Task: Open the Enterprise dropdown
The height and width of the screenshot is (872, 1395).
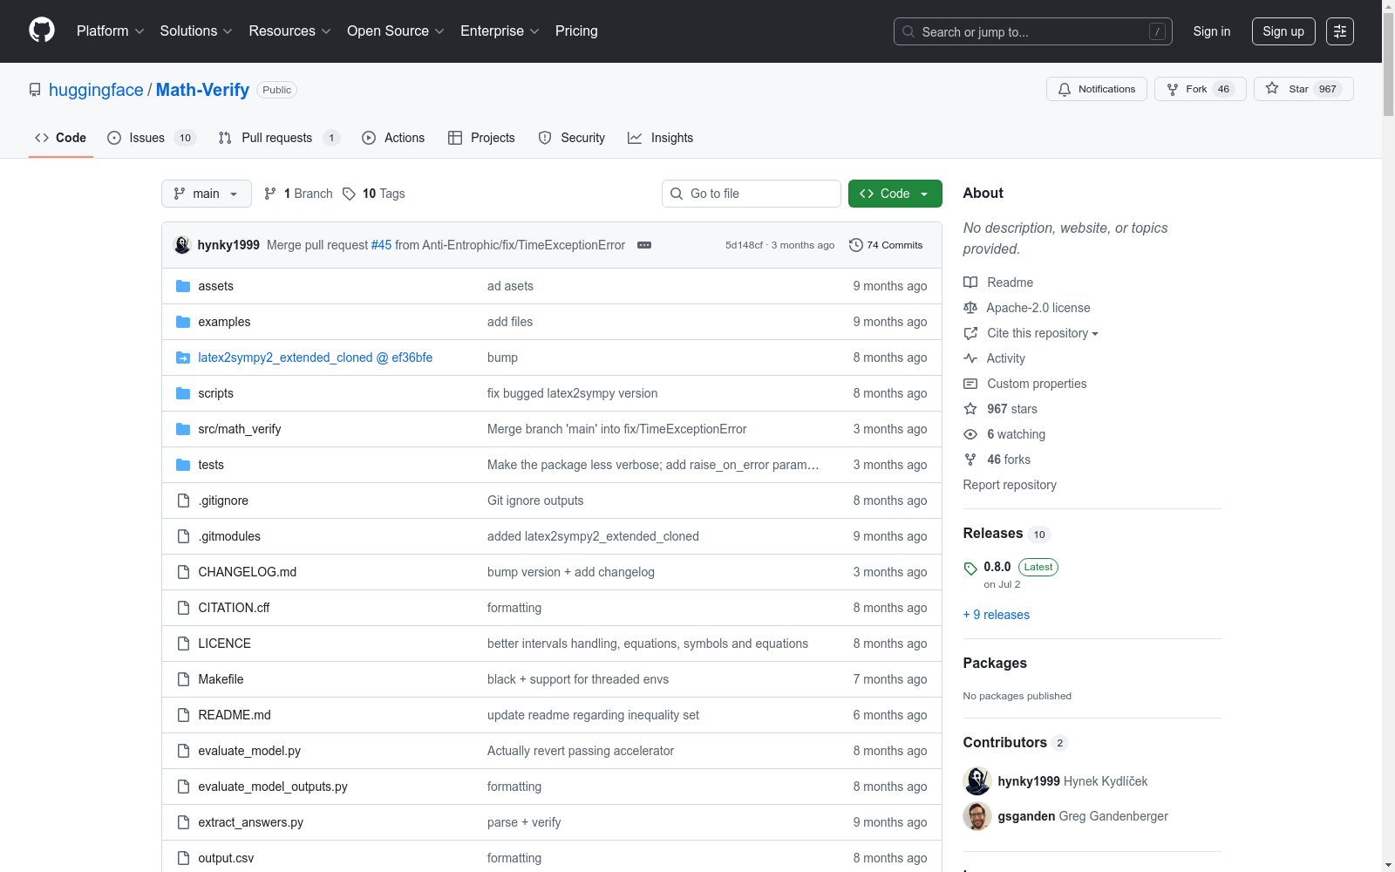Action: click(500, 31)
